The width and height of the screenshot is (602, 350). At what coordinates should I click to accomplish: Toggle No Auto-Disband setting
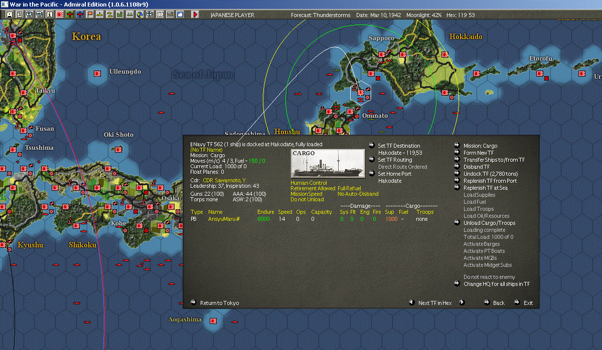click(x=358, y=194)
